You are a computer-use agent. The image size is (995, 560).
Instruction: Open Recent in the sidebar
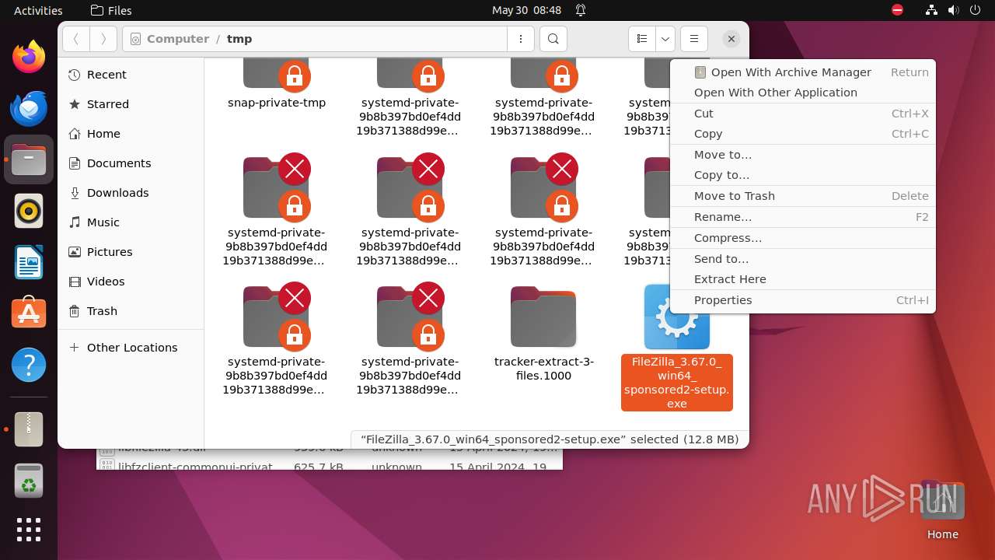coord(131,75)
